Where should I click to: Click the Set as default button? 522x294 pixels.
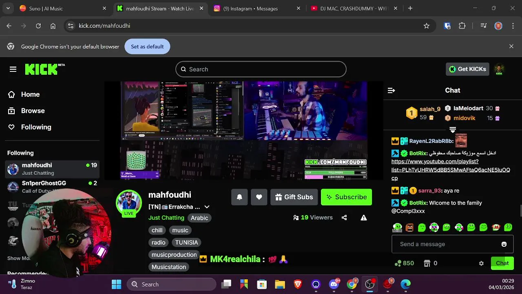pos(147,47)
